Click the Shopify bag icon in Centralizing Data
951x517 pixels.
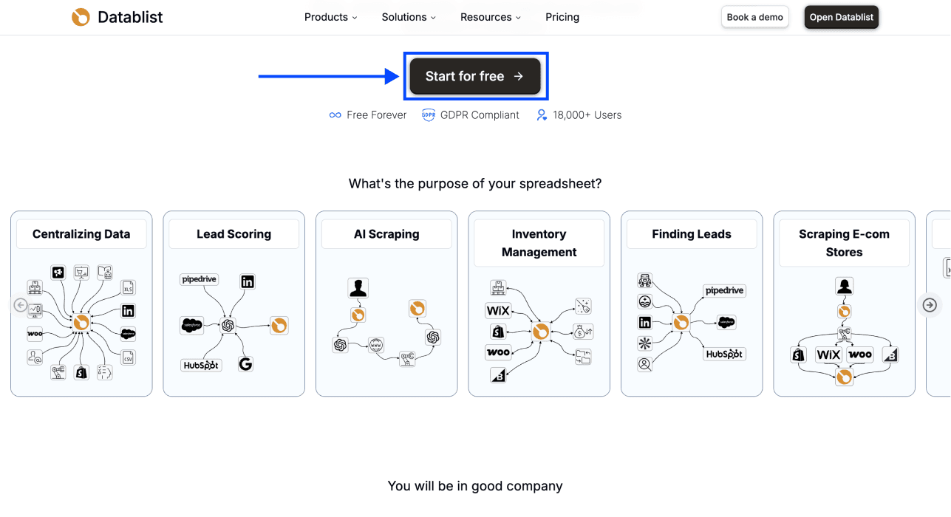pyautogui.click(x=82, y=372)
